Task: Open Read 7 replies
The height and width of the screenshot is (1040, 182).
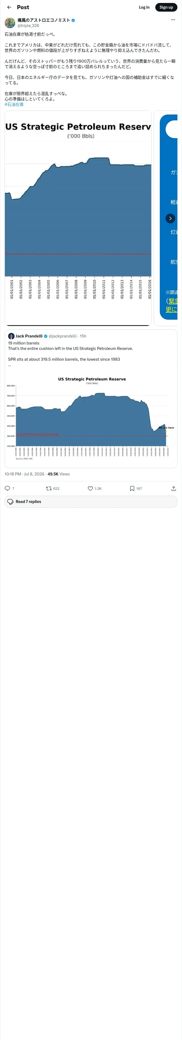Action: (91, 501)
